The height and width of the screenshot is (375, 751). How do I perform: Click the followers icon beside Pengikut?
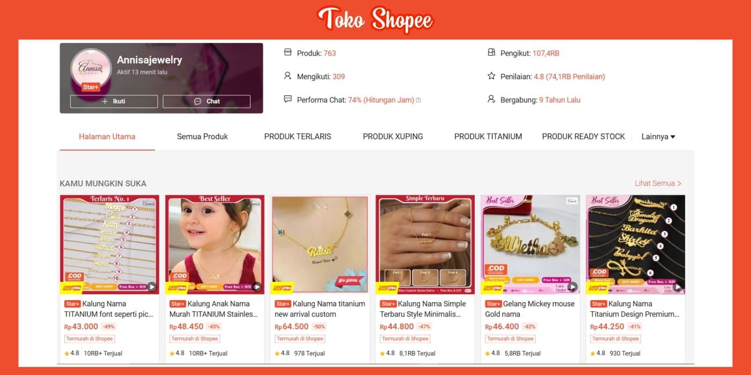tap(491, 52)
